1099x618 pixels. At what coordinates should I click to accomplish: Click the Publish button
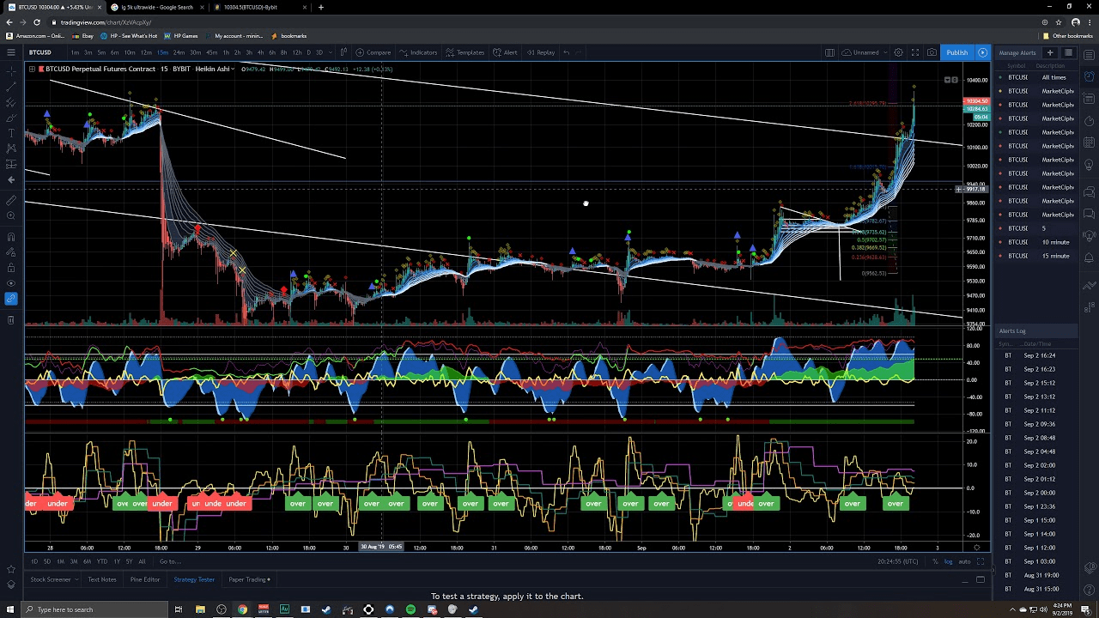coord(956,52)
